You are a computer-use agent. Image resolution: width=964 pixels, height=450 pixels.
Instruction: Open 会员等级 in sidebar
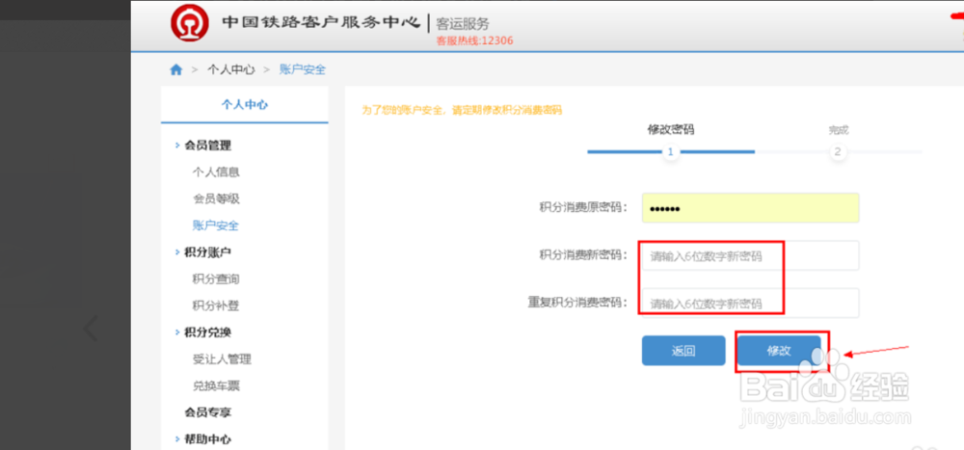click(x=216, y=199)
